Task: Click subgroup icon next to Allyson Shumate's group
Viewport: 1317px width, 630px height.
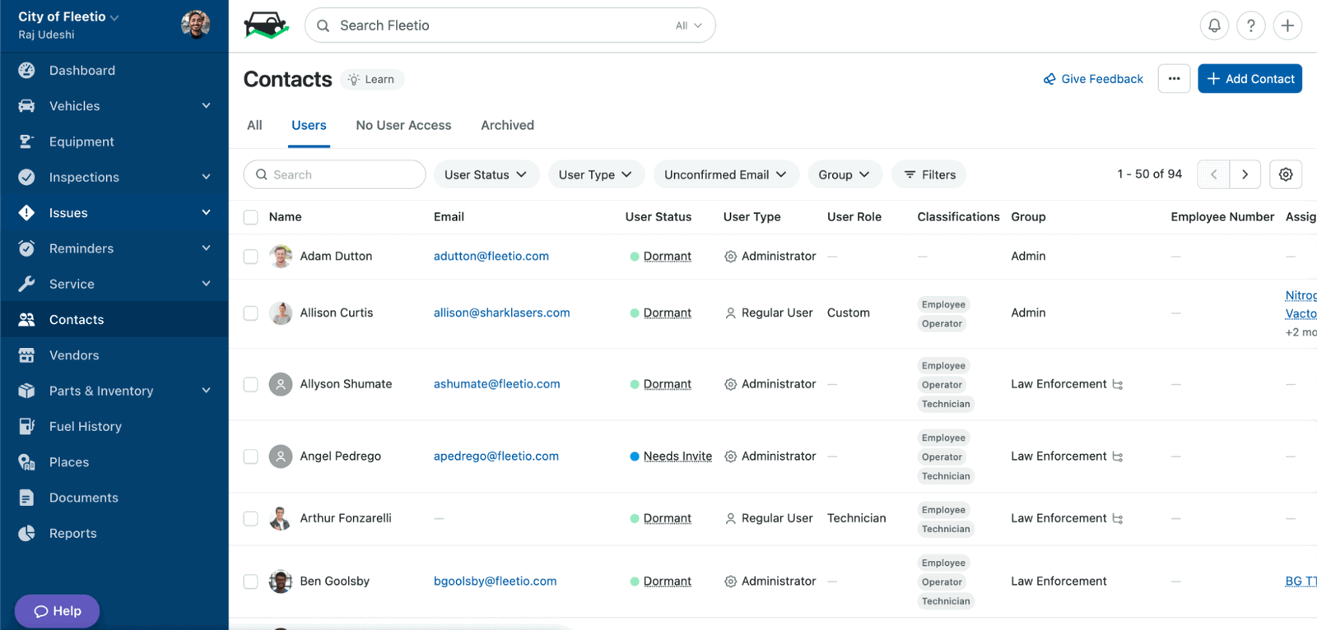Action: 1117,385
